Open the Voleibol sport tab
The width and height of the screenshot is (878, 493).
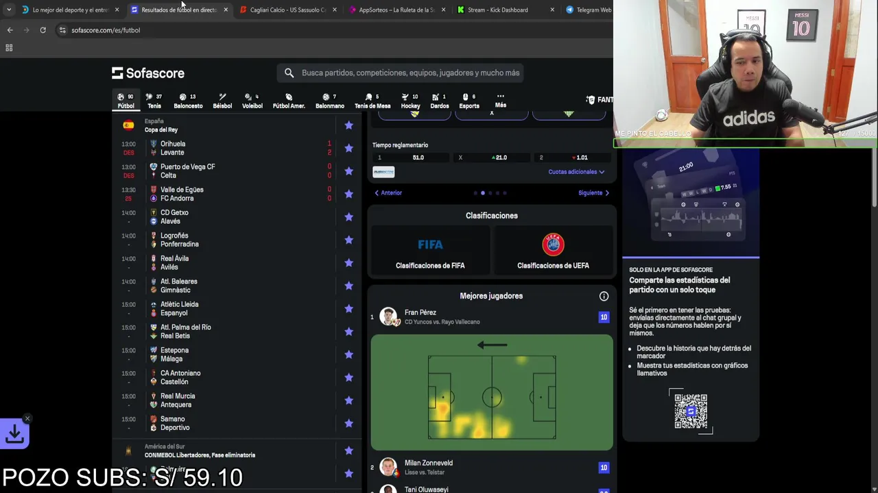[x=252, y=101]
